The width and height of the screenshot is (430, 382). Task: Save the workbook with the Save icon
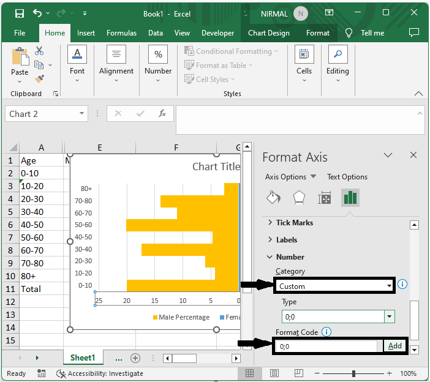20,13
